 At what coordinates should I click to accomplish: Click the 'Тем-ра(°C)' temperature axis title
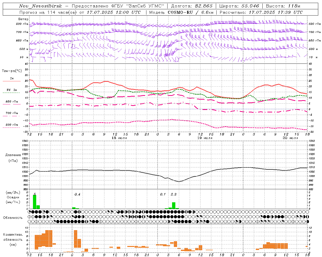12,71
